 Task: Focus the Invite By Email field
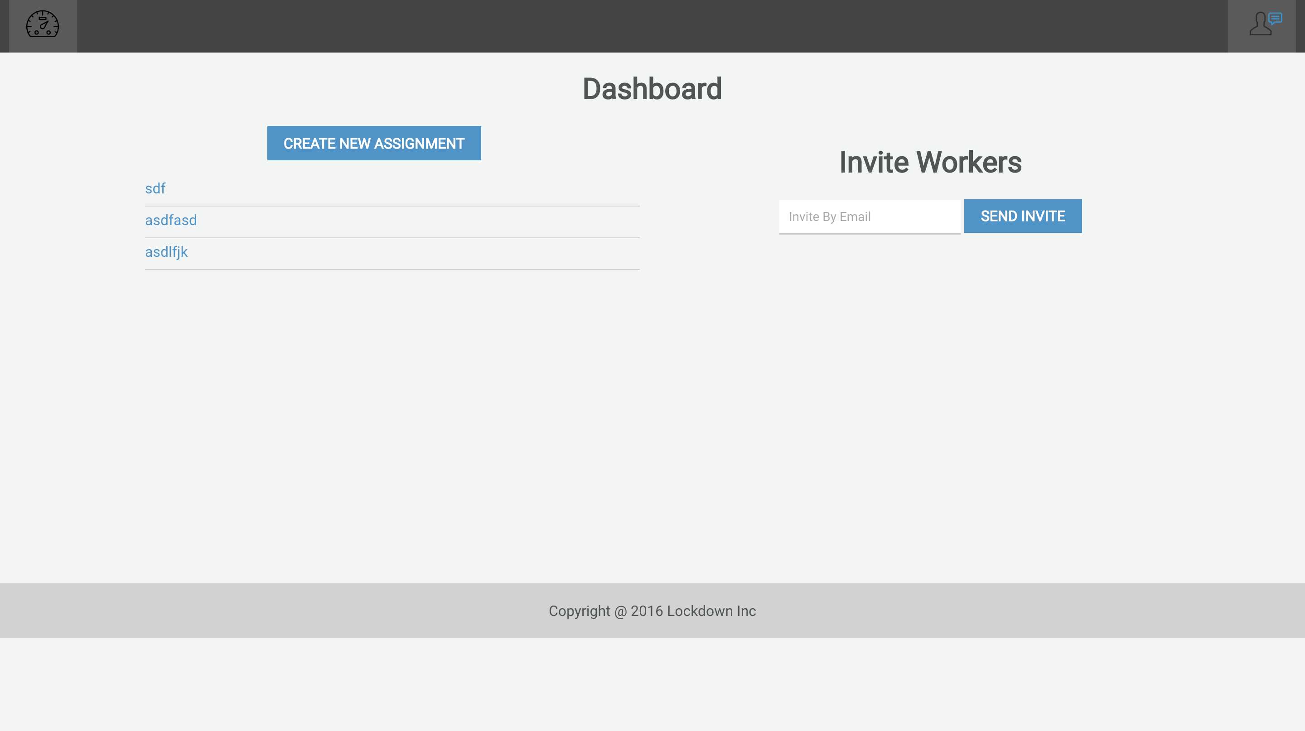(870, 216)
